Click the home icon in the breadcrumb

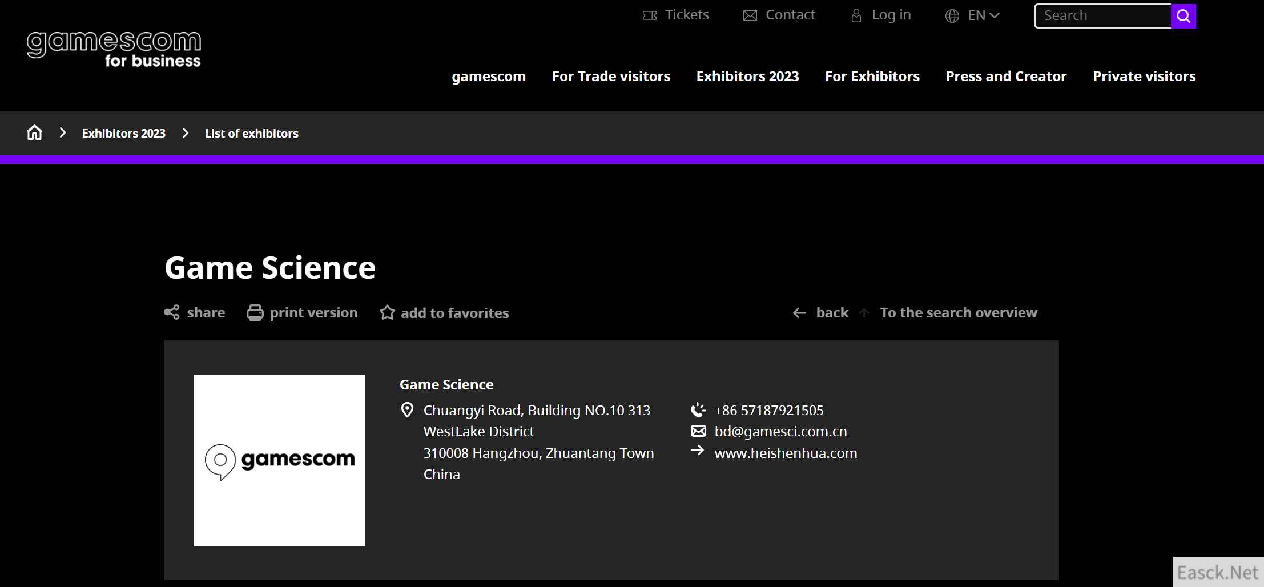pos(34,132)
